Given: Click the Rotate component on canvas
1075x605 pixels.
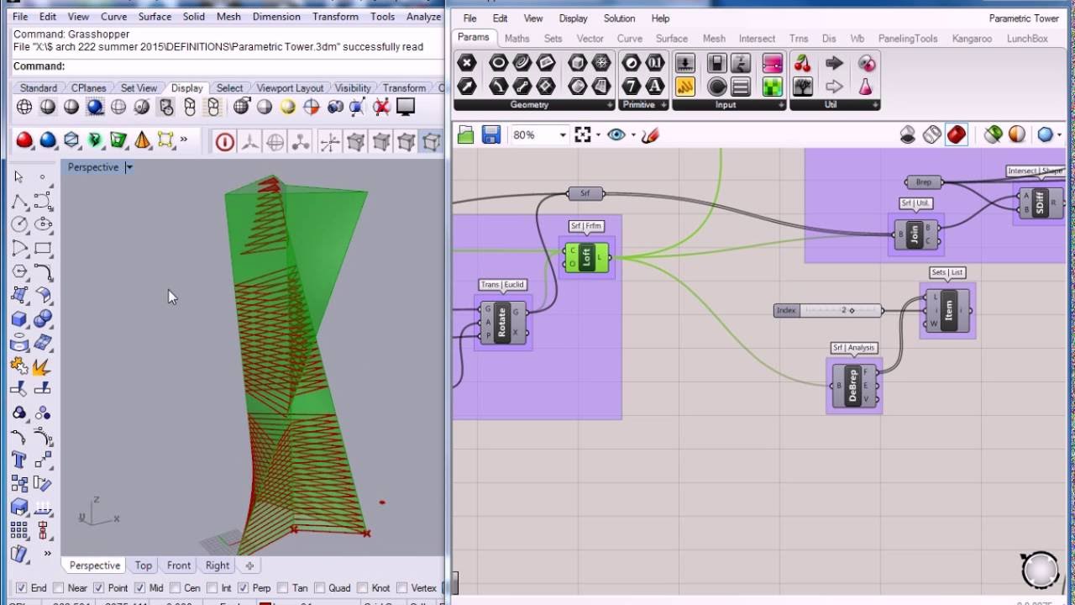Looking at the screenshot, I should (x=501, y=322).
